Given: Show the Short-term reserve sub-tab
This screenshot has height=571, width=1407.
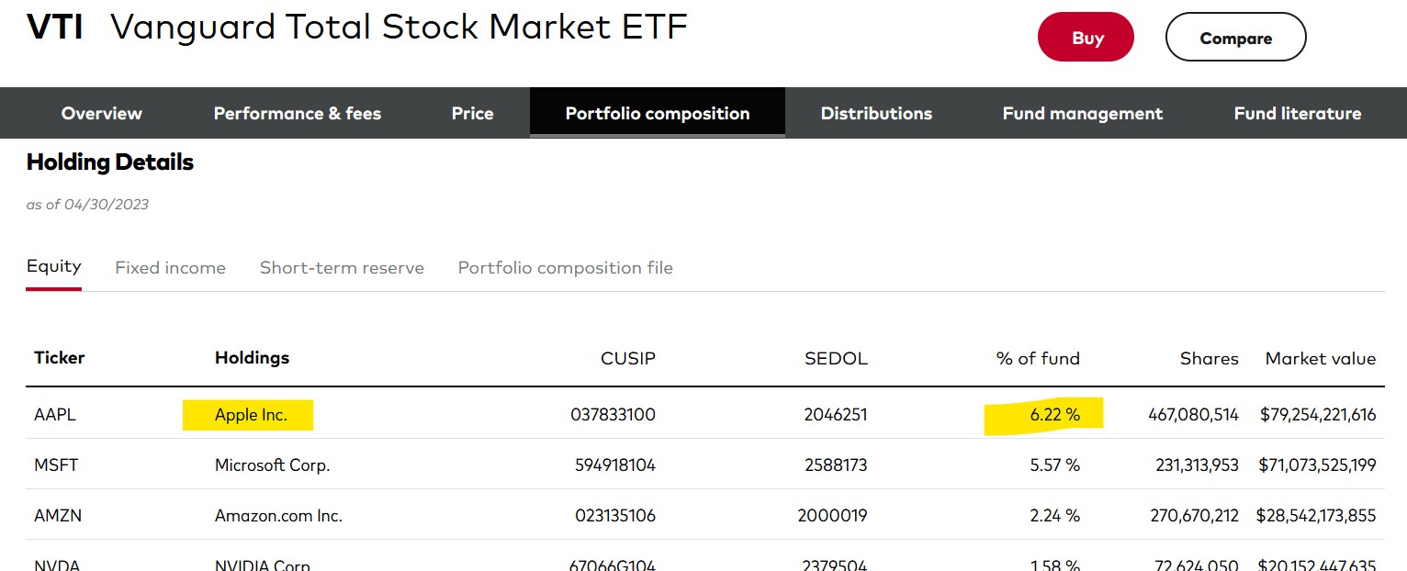Looking at the screenshot, I should click(342, 268).
